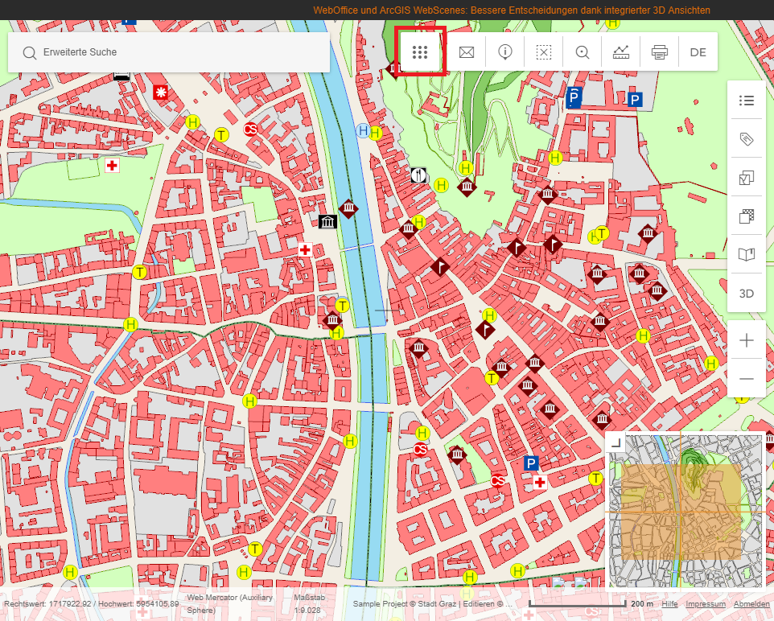Toggle the layer checkbox panel icon
Image resolution: width=774 pixels, height=621 pixels.
click(747, 178)
